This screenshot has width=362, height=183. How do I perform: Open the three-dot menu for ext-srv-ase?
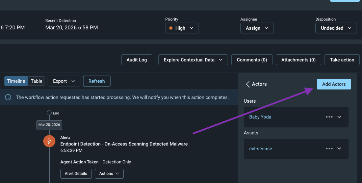[329, 149]
